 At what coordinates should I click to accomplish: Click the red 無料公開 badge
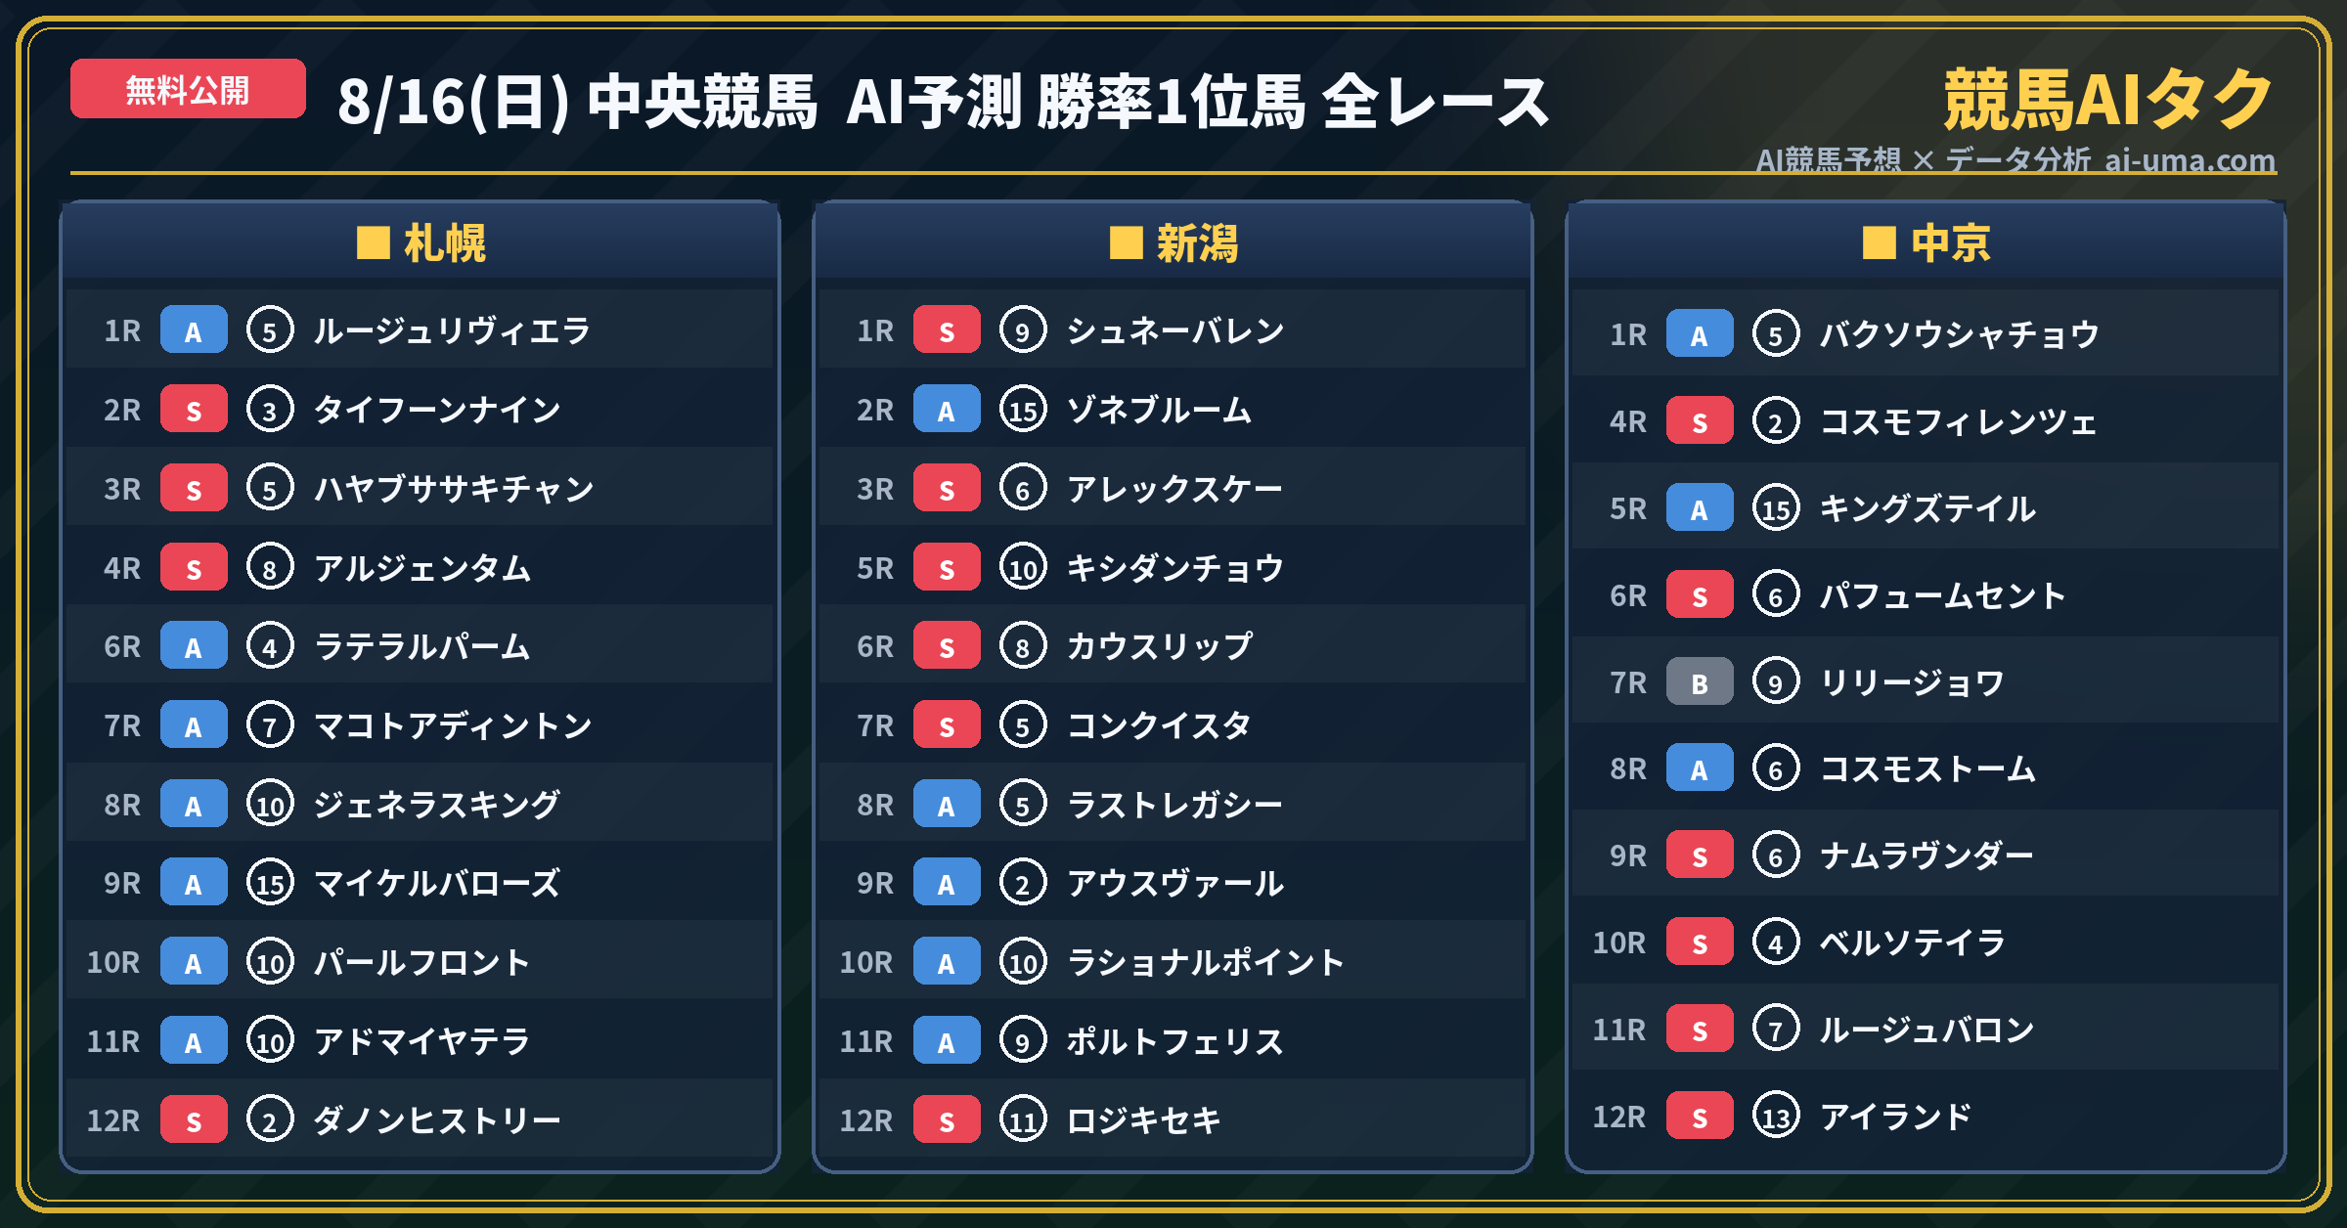tap(188, 89)
